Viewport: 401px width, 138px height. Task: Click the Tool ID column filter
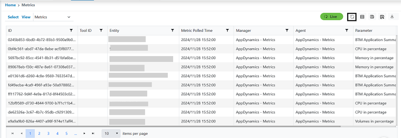[101, 30]
